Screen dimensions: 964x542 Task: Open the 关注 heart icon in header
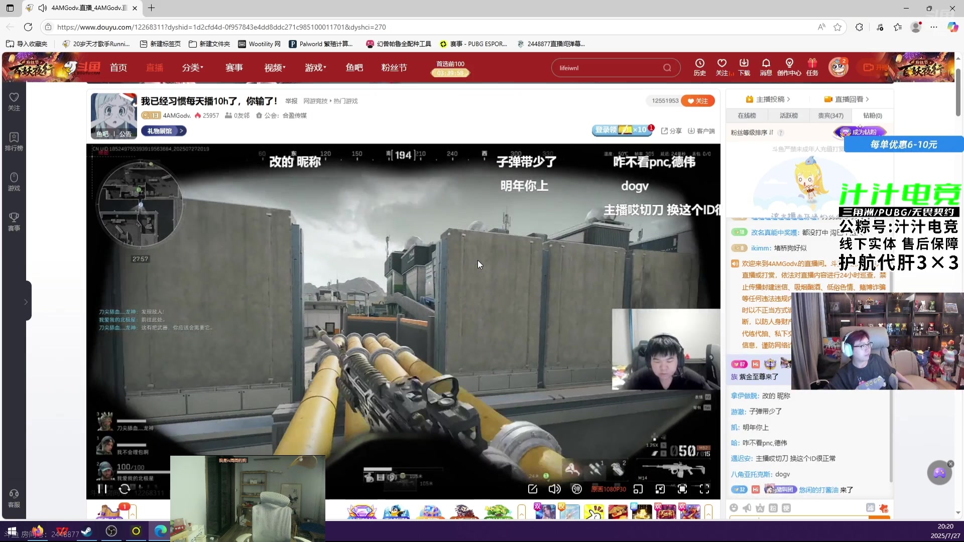click(721, 67)
